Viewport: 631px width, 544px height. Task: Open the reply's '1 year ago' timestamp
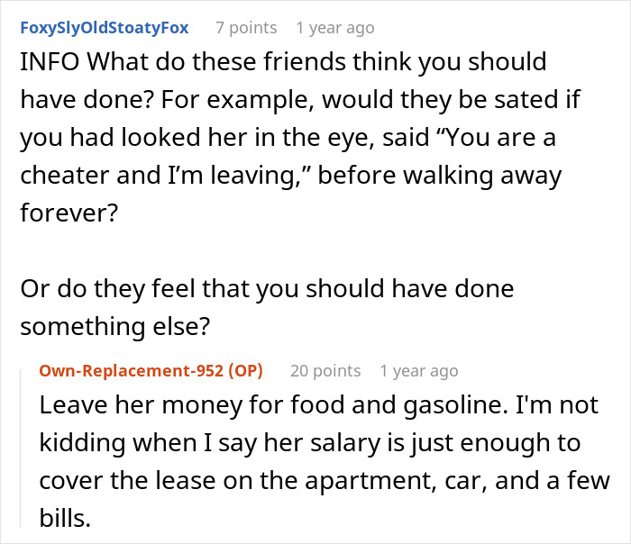tap(418, 370)
